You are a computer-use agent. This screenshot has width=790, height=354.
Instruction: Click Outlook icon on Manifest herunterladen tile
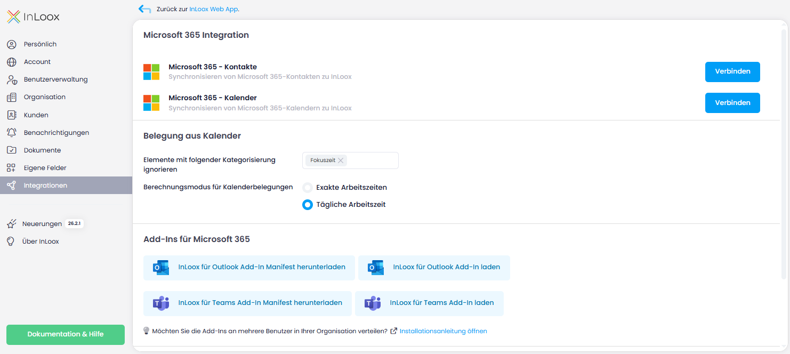(x=161, y=268)
